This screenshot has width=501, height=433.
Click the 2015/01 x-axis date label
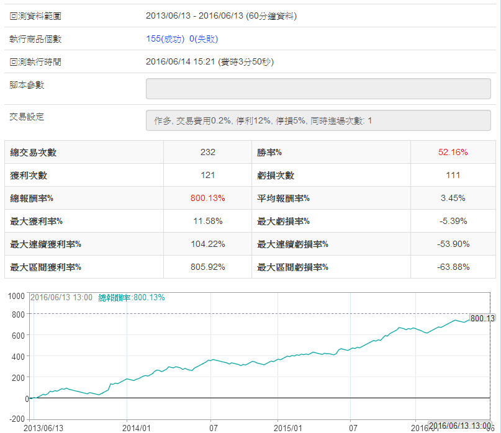click(x=288, y=428)
